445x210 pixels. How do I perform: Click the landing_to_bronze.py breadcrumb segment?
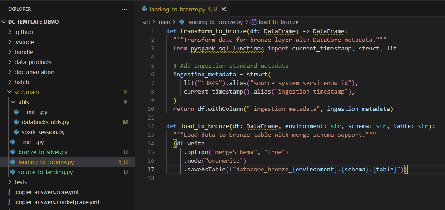coord(215,22)
